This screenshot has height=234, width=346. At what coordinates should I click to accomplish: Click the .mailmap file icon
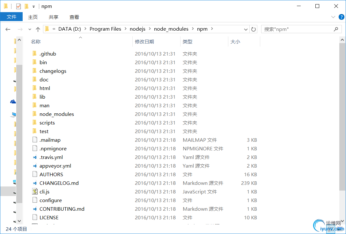(x=35, y=140)
